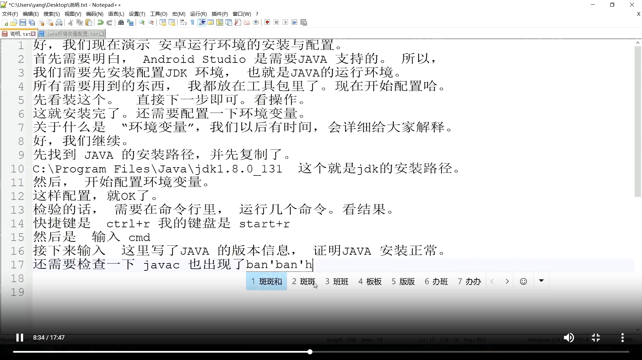This screenshot has height=360, width=642.
Task: Show the Document Map panel icon
Action: 220,22
